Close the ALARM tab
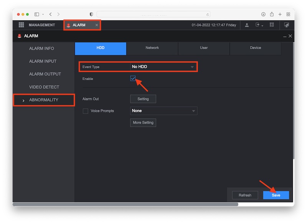The width and height of the screenshot is (307, 223). click(97, 25)
